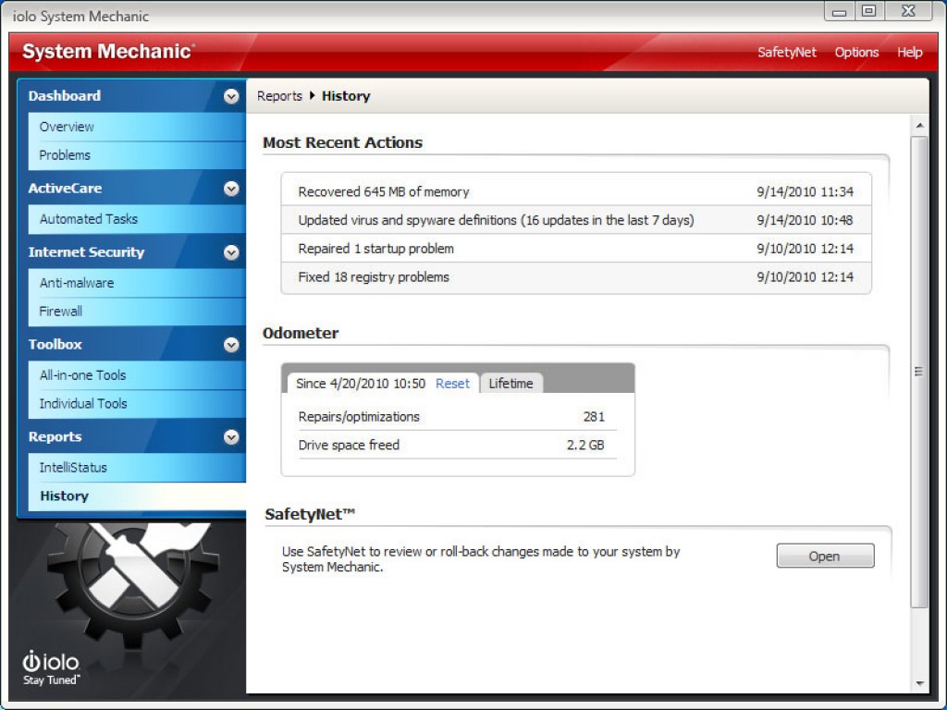Click the iolo Stay Tuned logo
The image size is (947, 710).
51,667
